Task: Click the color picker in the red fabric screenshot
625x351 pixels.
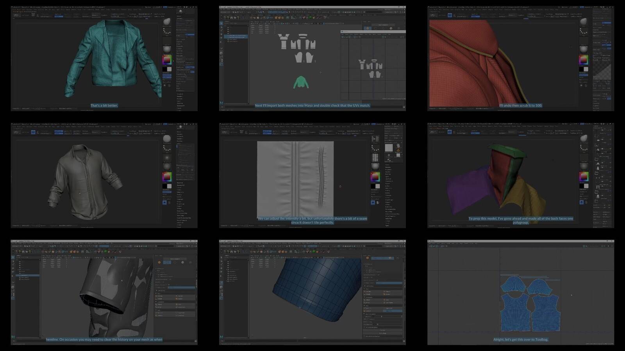Action: coord(584,60)
